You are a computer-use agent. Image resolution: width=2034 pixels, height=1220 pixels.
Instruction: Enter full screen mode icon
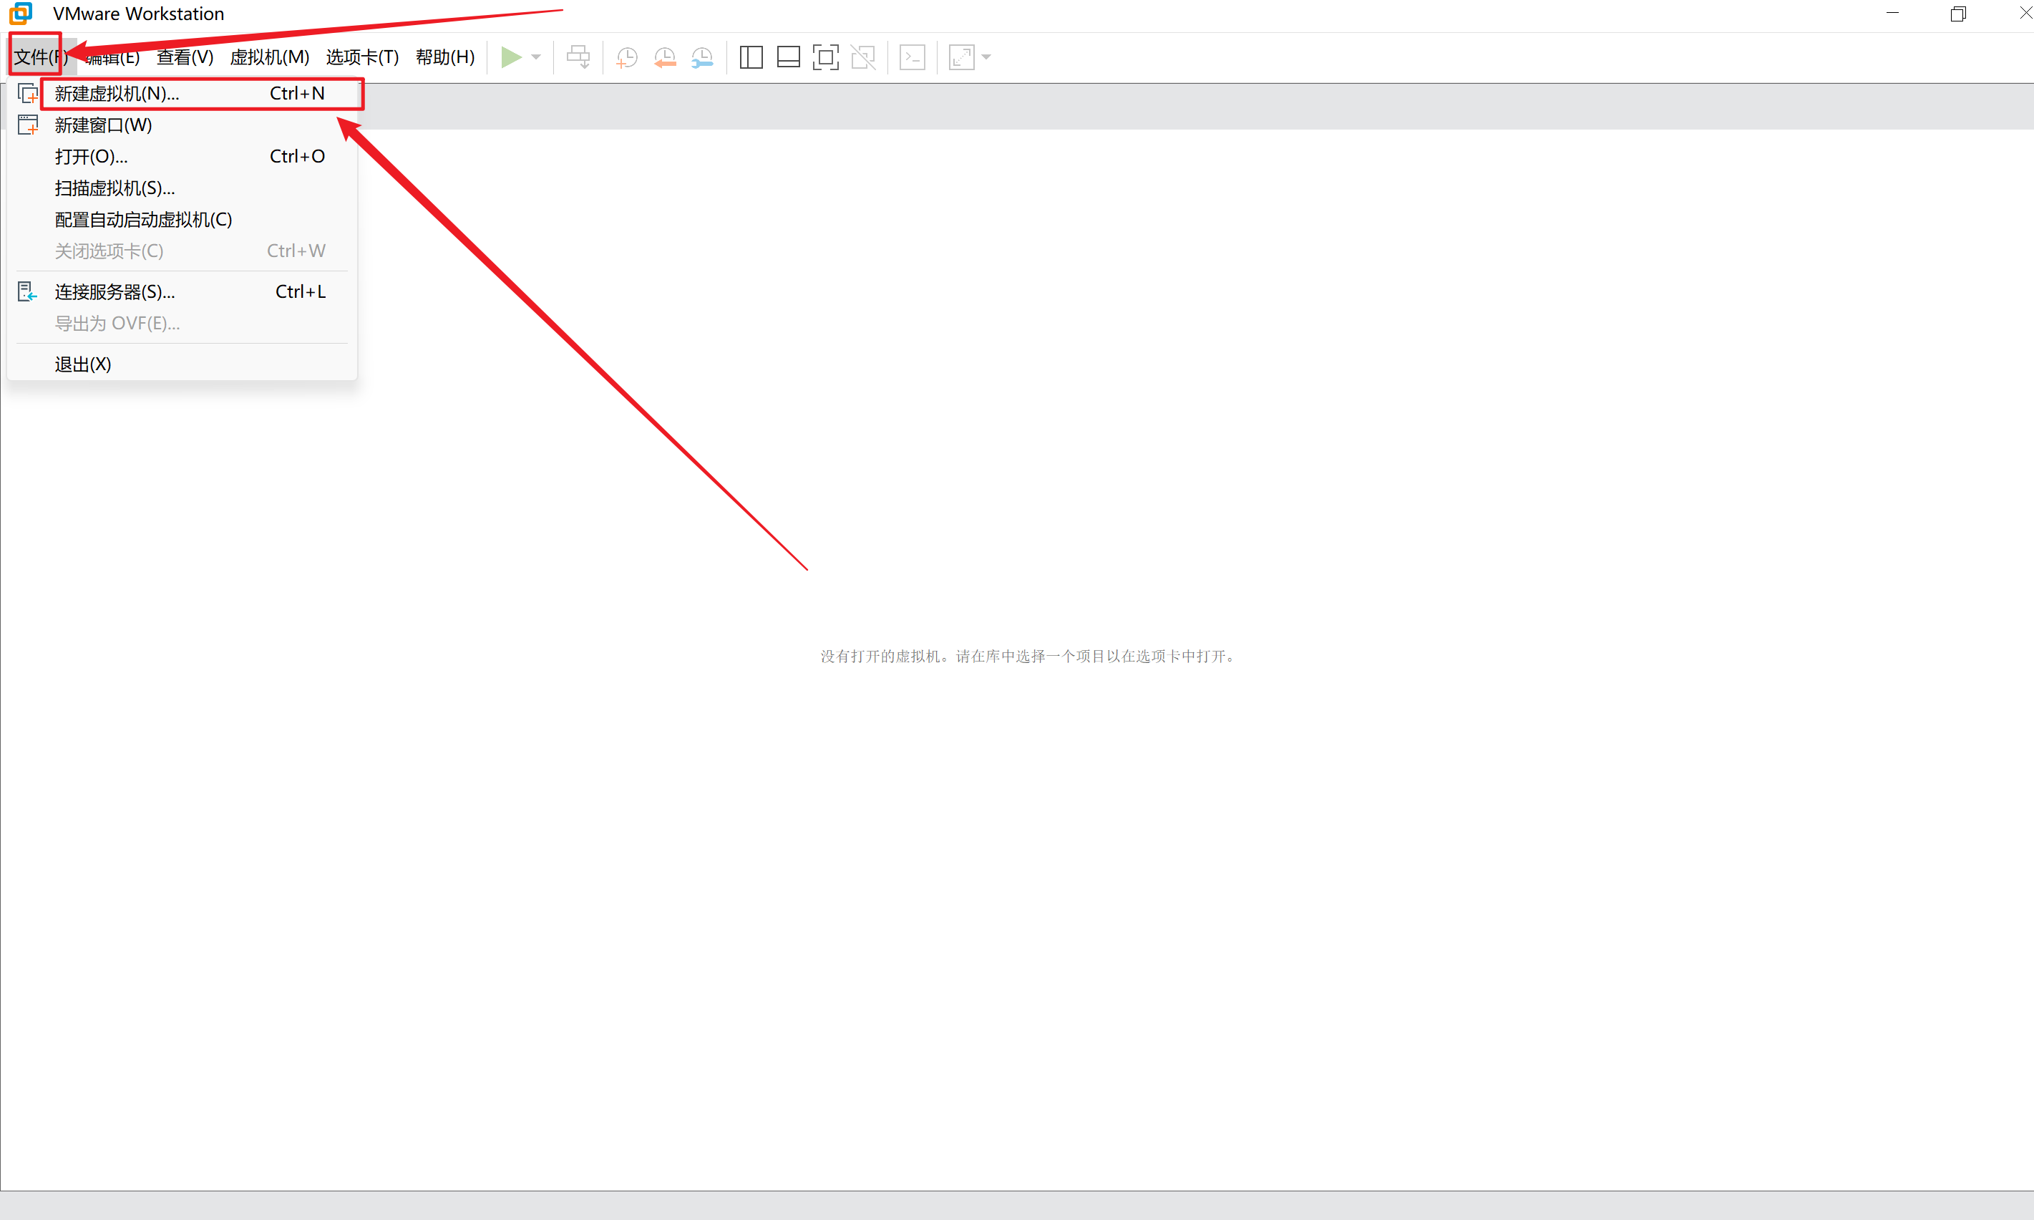(825, 57)
